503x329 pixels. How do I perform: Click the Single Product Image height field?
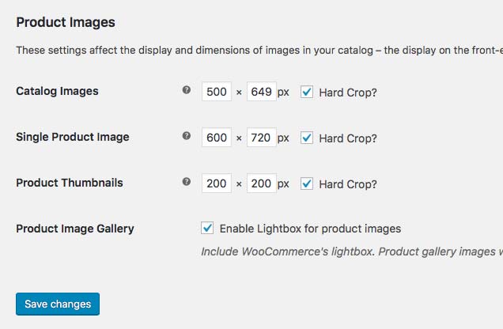tap(261, 138)
